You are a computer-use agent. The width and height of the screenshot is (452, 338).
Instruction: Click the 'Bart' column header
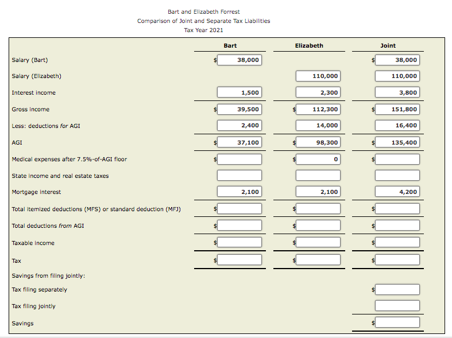pyautogui.click(x=230, y=45)
